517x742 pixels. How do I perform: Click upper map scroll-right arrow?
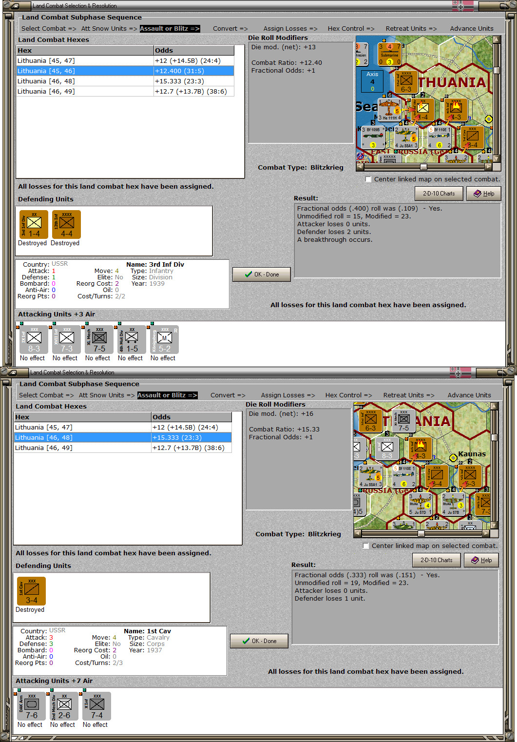coord(489,167)
